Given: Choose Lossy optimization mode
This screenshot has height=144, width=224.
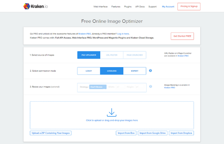Looking at the screenshot, I should pyautogui.click(x=89, y=71).
